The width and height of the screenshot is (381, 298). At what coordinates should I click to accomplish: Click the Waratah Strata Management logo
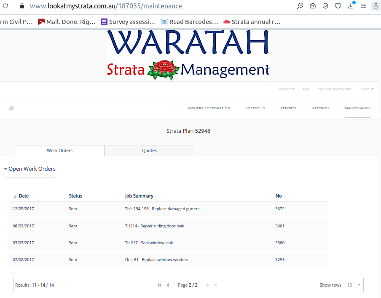point(188,55)
